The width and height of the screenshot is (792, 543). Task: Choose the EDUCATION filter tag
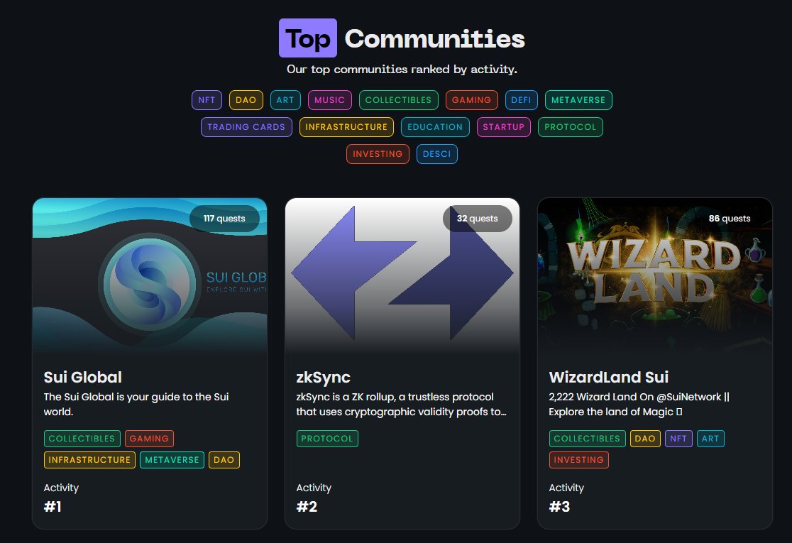coord(435,127)
